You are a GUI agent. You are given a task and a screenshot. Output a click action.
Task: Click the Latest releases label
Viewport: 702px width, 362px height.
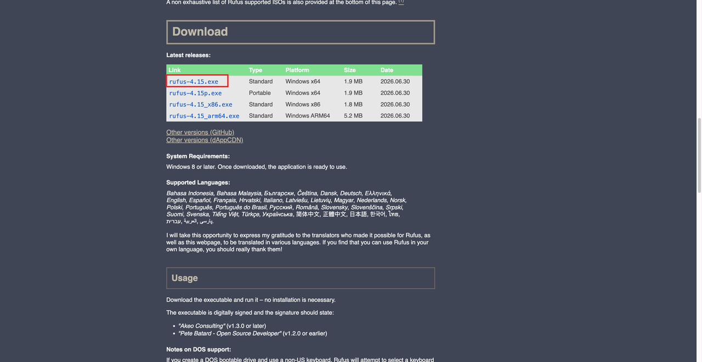(188, 55)
